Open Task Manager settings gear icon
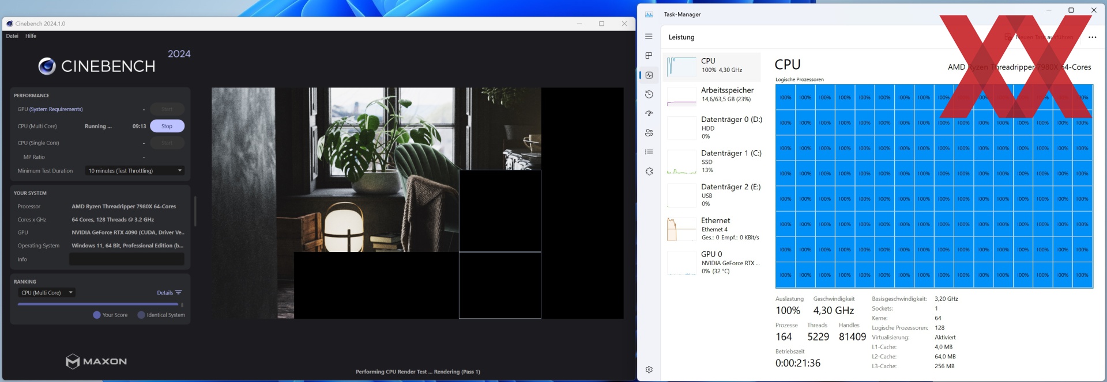This screenshot has height=382, width=1107. coord(649,369)
